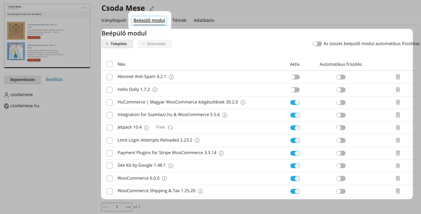This screenshot has width=421, height=214.
Task: Click the edit pencil next to Csoda Mese
Action: [152, 9]
